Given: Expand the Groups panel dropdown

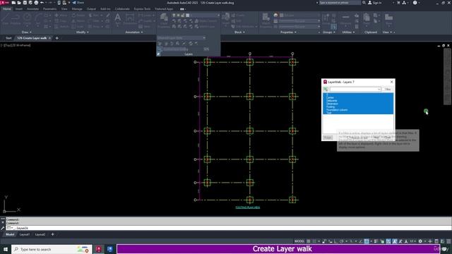Looking at the screenshot, I should tap(328, 32).
